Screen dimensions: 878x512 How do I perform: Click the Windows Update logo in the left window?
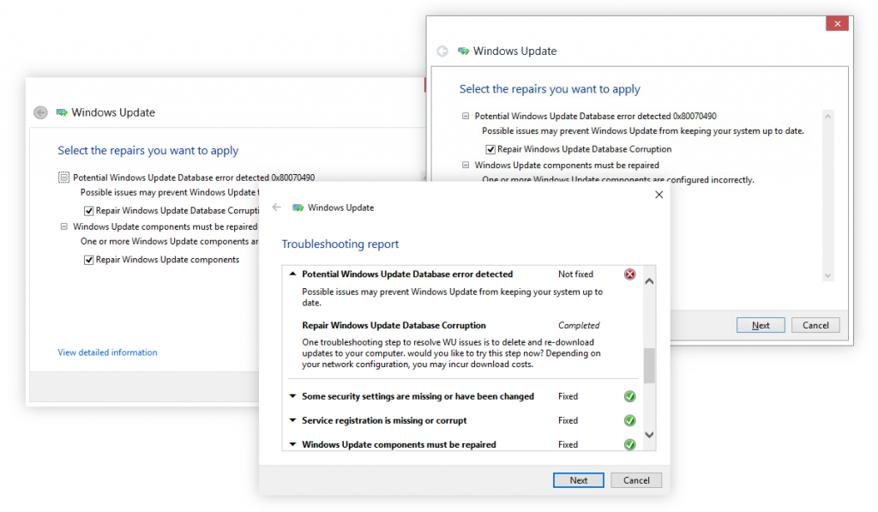[x=60, y=112]
